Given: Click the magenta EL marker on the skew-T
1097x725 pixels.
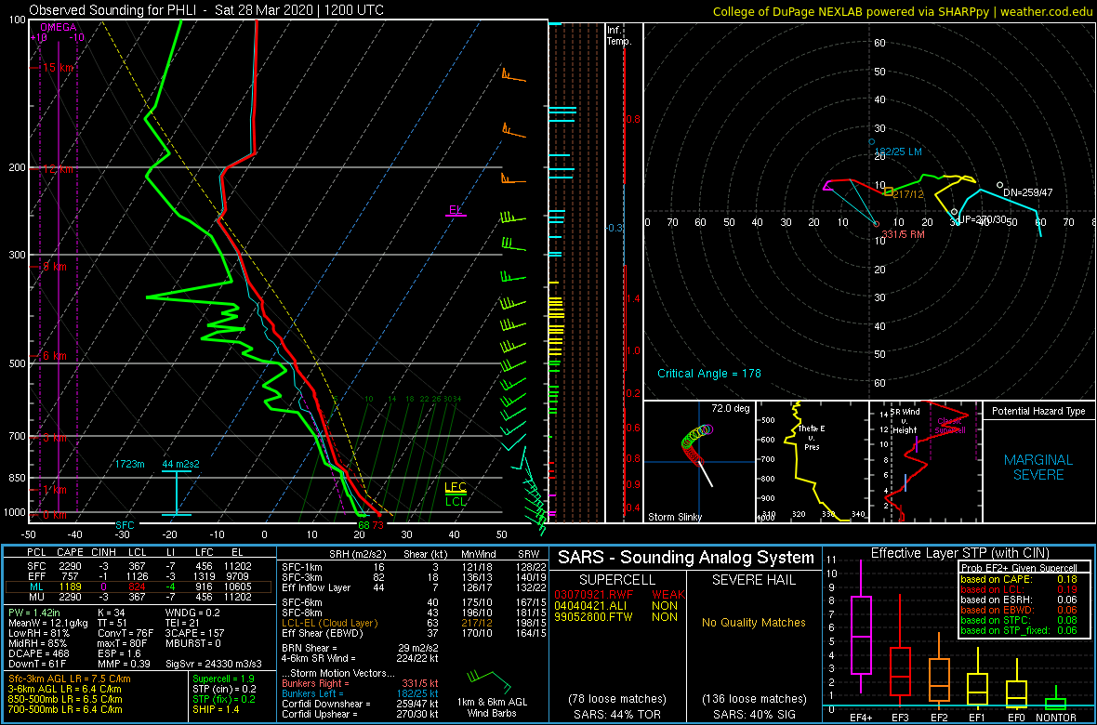Looking at the screenshot, I should (456, 211).
